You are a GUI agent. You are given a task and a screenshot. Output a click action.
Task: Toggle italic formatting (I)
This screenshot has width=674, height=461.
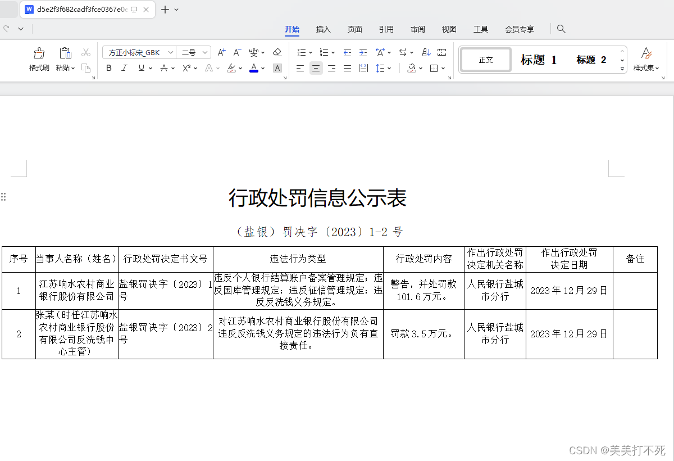pos(125,68)
